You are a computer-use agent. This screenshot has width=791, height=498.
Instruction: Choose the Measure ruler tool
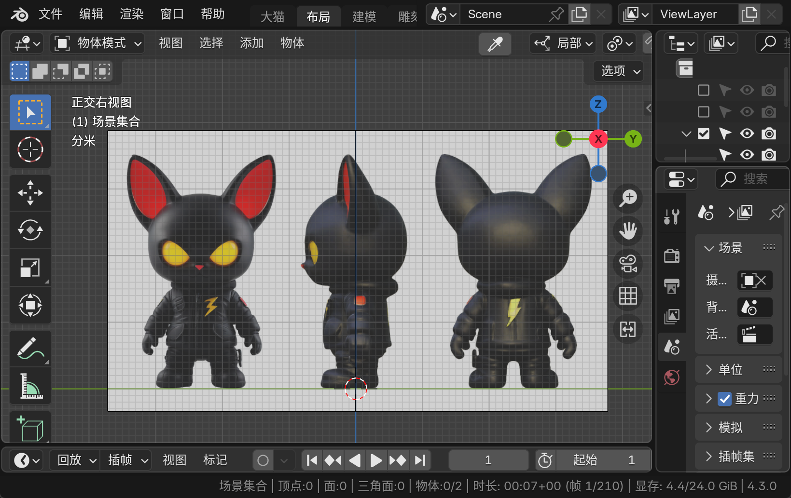point(30,386)
